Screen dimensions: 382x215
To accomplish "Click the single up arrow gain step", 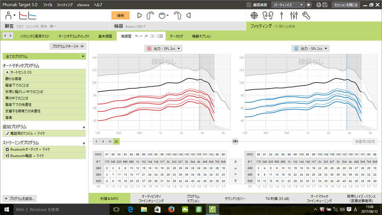I will coord(235,168).
